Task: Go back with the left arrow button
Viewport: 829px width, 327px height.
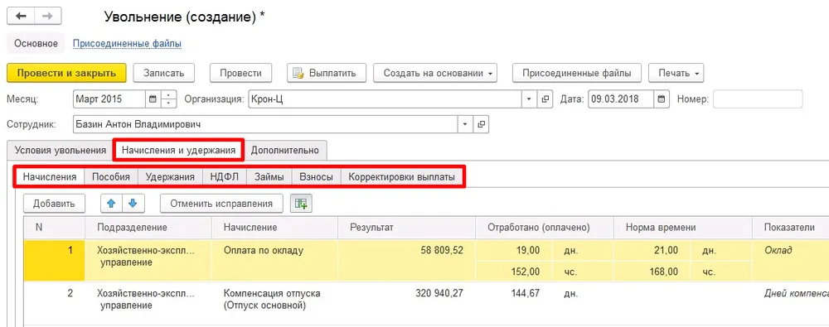Action: [x=22, y=17]
